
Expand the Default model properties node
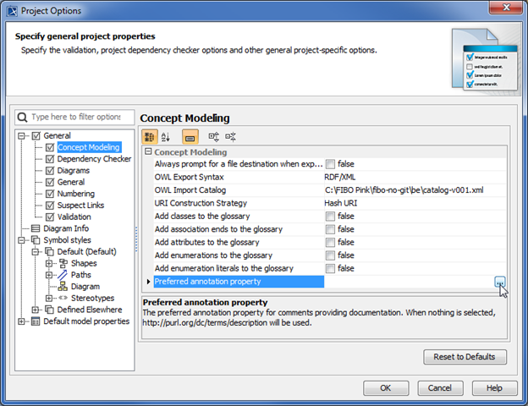point(21,321)
